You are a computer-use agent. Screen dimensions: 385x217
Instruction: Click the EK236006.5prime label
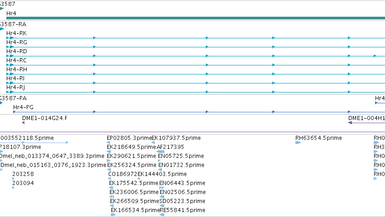coord(134,193)
